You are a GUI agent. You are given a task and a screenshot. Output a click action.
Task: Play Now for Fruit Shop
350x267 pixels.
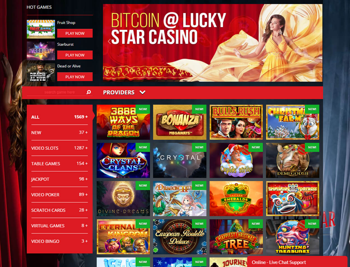(x=75, y=33)
